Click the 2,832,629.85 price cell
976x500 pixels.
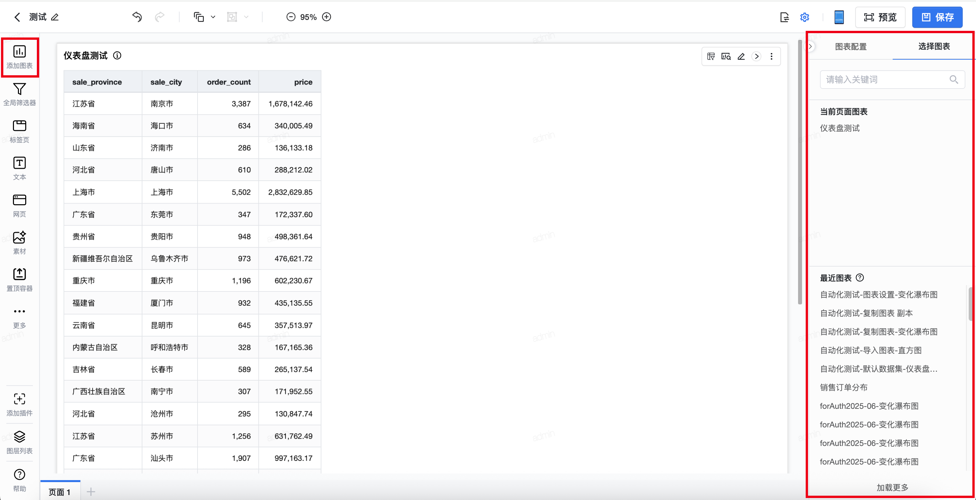pos(290,192)
